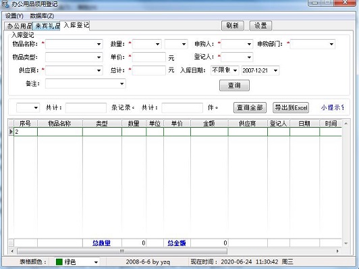Click the 供应商 column header

click(x=248, y=124)
